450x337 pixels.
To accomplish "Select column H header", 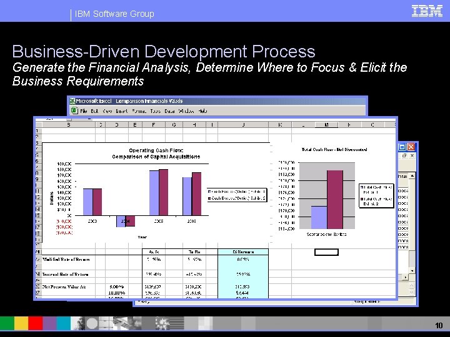I will [194, 125].
